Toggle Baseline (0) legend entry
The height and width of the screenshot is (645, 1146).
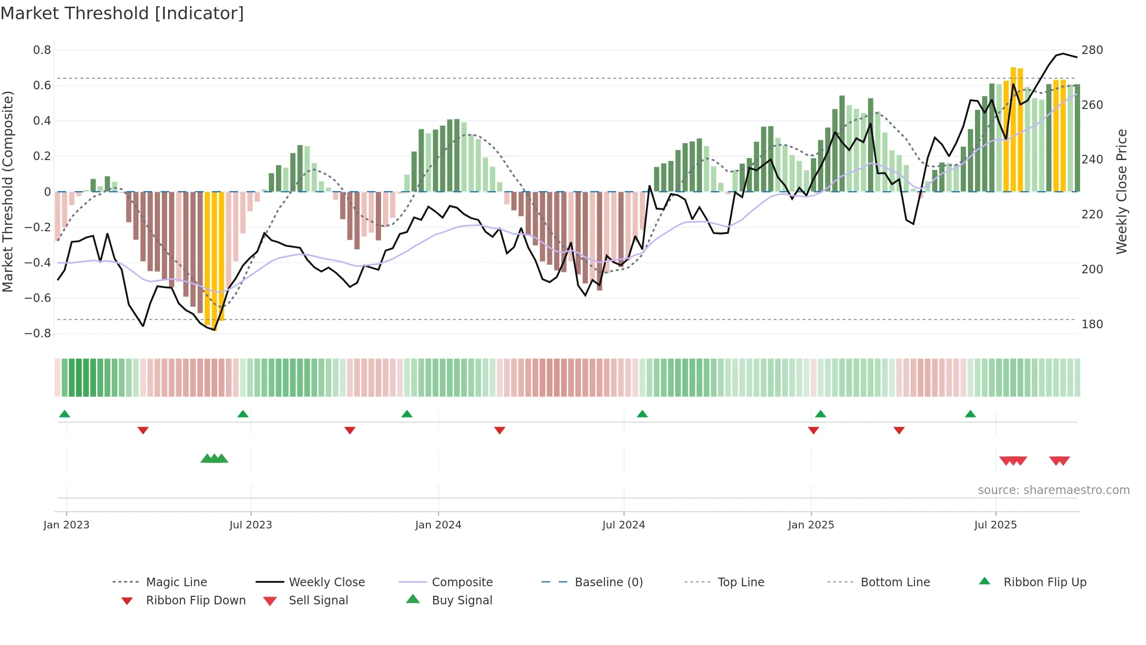(592, 582)
